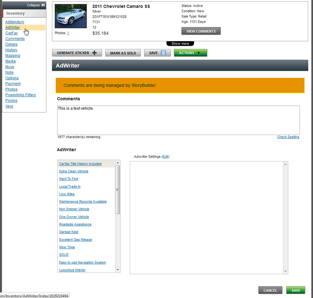Click the Mark As Sold button
This screenshot has width=313, height=298.
click(x=123, y=53)
